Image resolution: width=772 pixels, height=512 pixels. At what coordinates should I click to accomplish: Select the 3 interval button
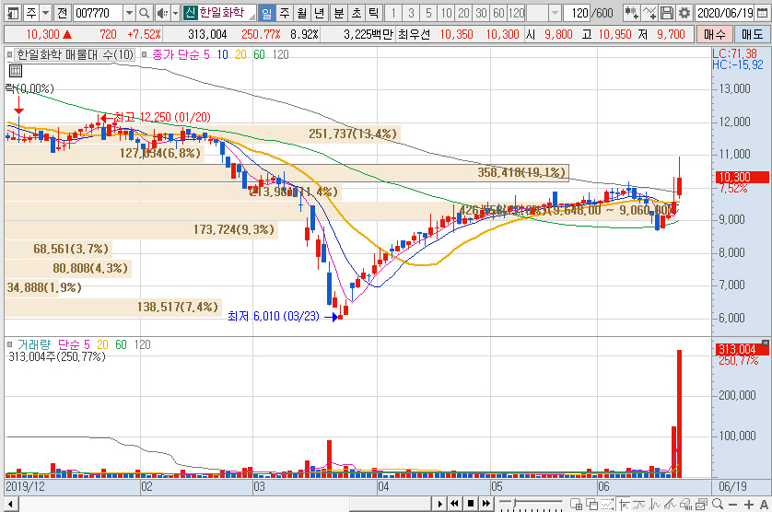tap(411, 13)
